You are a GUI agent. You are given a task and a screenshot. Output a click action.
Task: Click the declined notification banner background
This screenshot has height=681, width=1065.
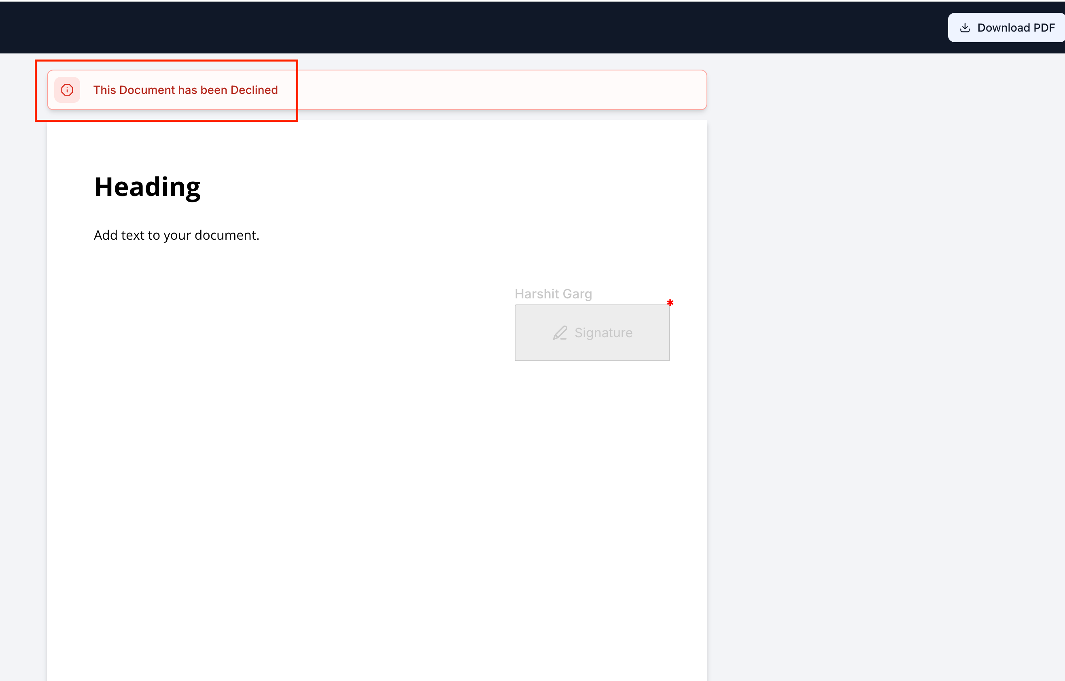point(486,90)
